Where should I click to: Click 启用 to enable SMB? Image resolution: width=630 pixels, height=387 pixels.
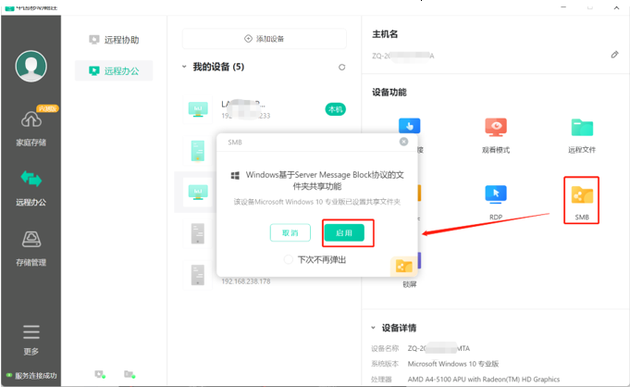(x=349, y=232)
